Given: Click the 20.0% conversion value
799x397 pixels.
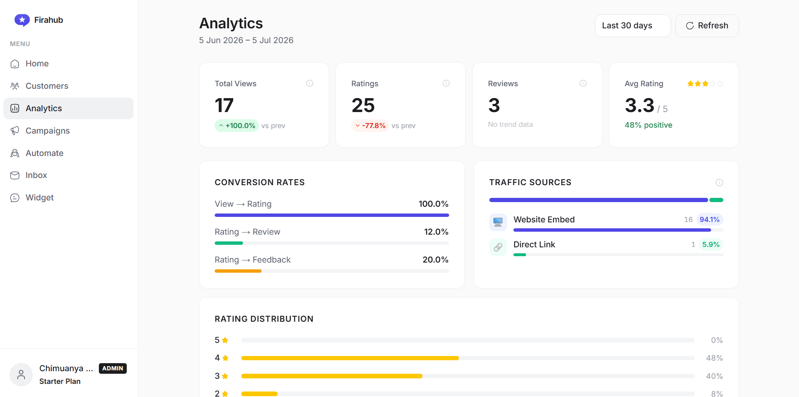Looking at the screenshot, I should coord(436,260).
